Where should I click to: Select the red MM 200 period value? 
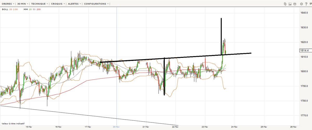pos(38,9)
